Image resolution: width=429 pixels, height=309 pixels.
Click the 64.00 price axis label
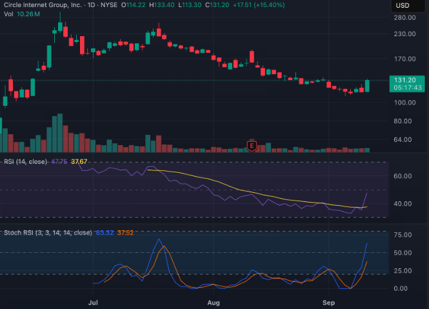pyautogui.click(x=403, y=140)
